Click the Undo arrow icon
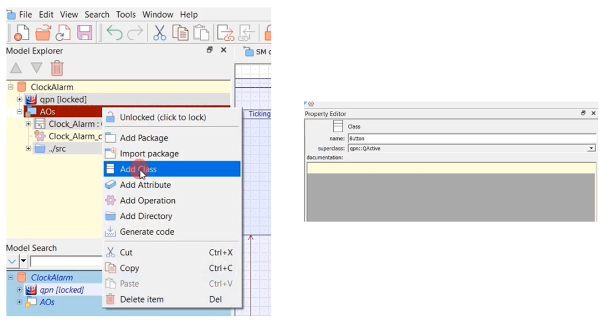Screen dimensions: 605x321 pyautogui.click(x=115, y=33)
